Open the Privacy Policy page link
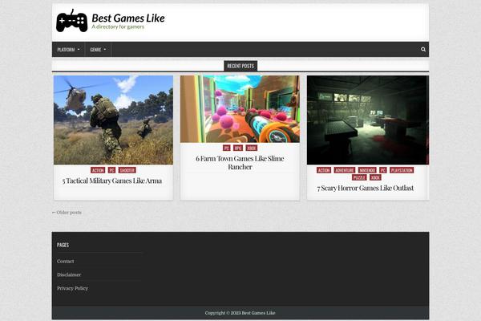Viewport: 481px width, 321px height. point(72,288)
